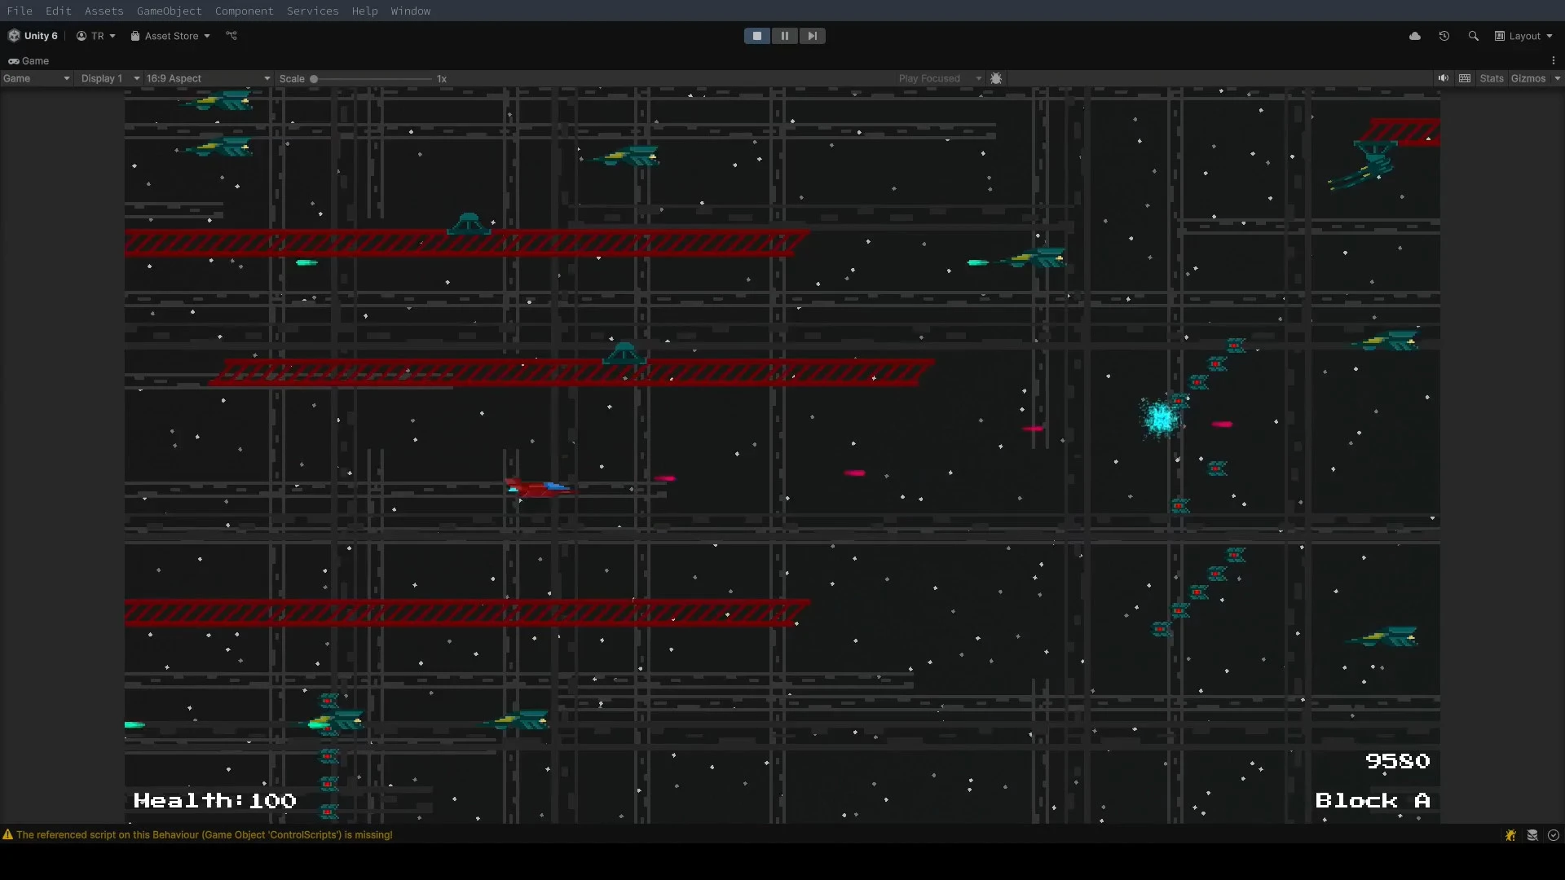Viewport: 1565px width, 880px height.
Task: Select the debugger bug icon in Game view
Action: pos(997,77)
